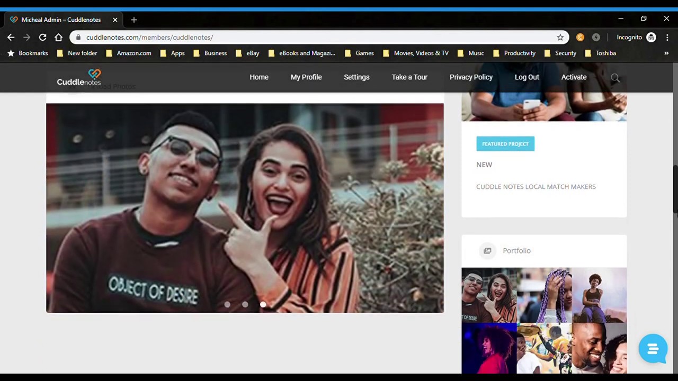This screenshot has width=678, height=381.
Task: Reload the page
Action: (x=42, y=37)
